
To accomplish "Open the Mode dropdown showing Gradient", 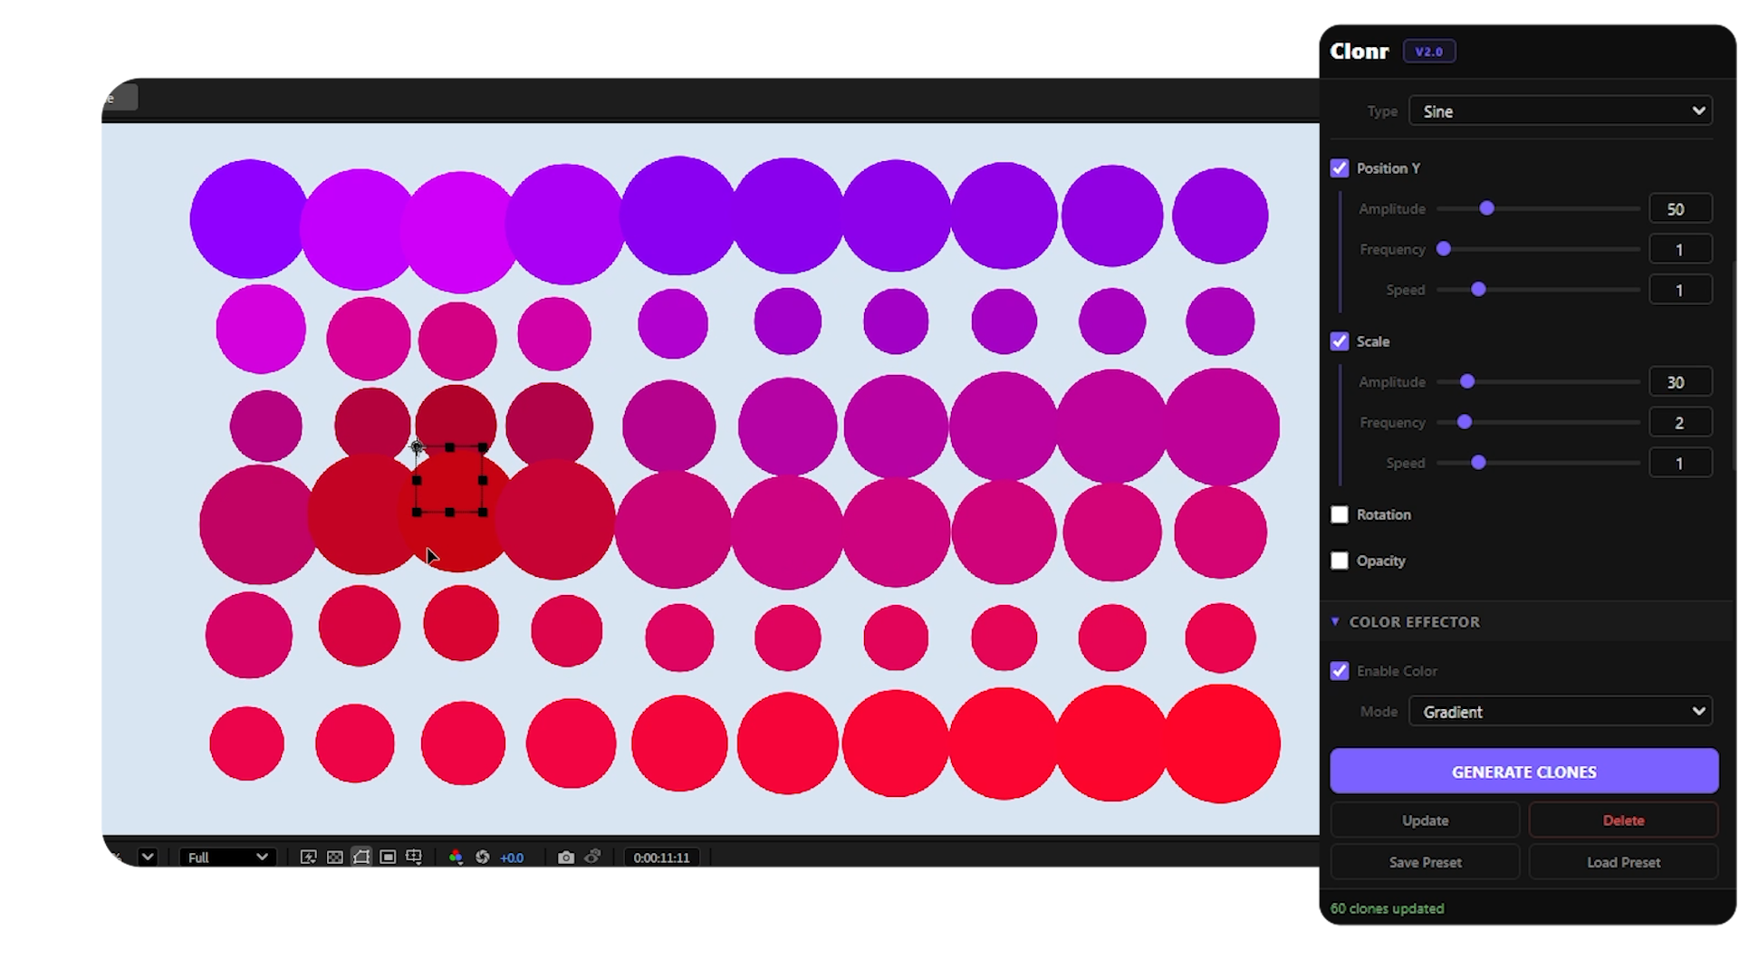I will [x=1561, y=712].
